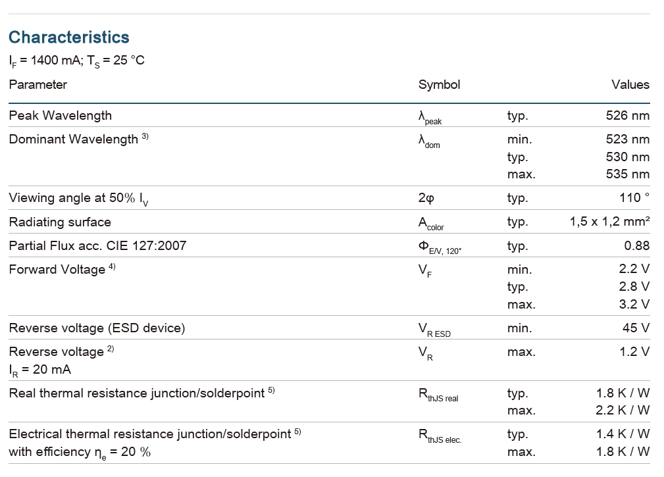Click footnote 5 on Electrical thermal resistance row
Viewport: 664px width, 477px height.
pyautogui.click(x=297, y=432)
